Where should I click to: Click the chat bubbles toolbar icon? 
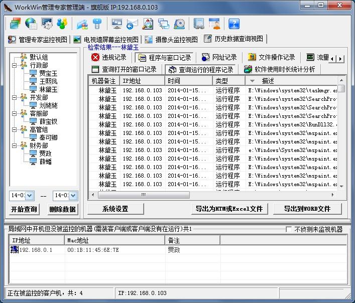pyautogui.click(x=164, y=24)
